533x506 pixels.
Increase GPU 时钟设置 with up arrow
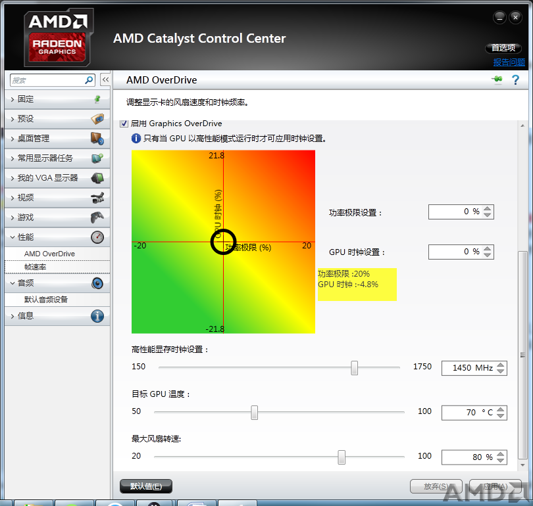(488, 249)
